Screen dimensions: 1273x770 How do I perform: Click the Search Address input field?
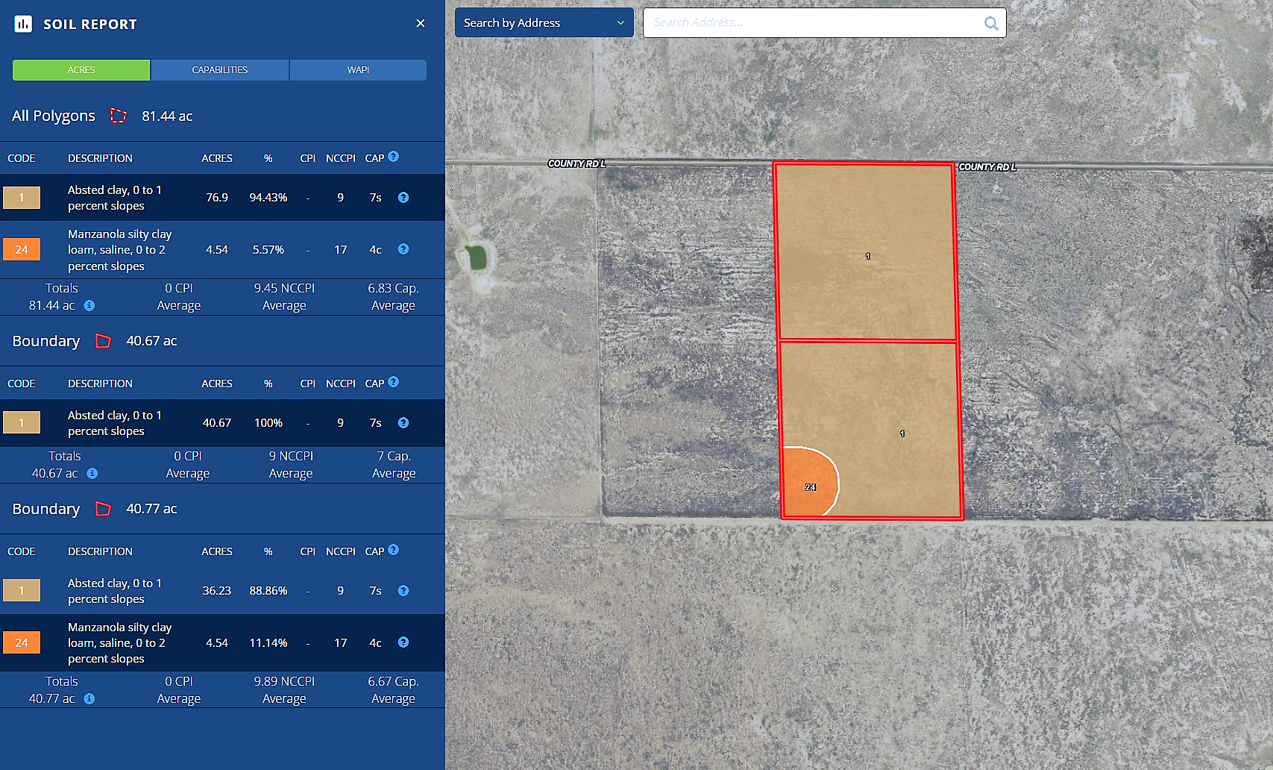pos(813,23)
